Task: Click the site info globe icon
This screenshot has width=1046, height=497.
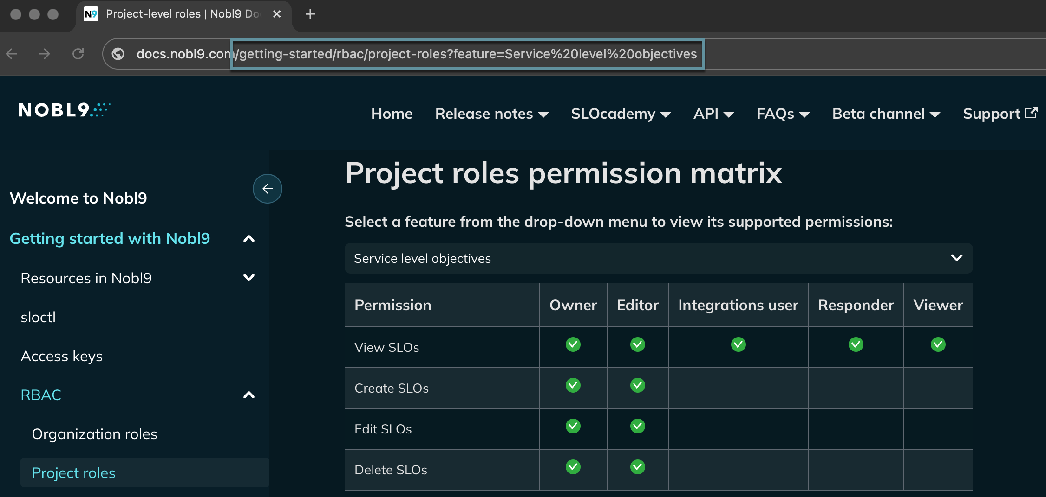Action: [x=118, y=54]
